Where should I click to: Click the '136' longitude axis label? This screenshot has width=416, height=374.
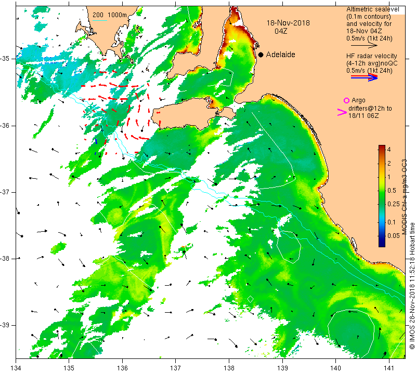122,368
